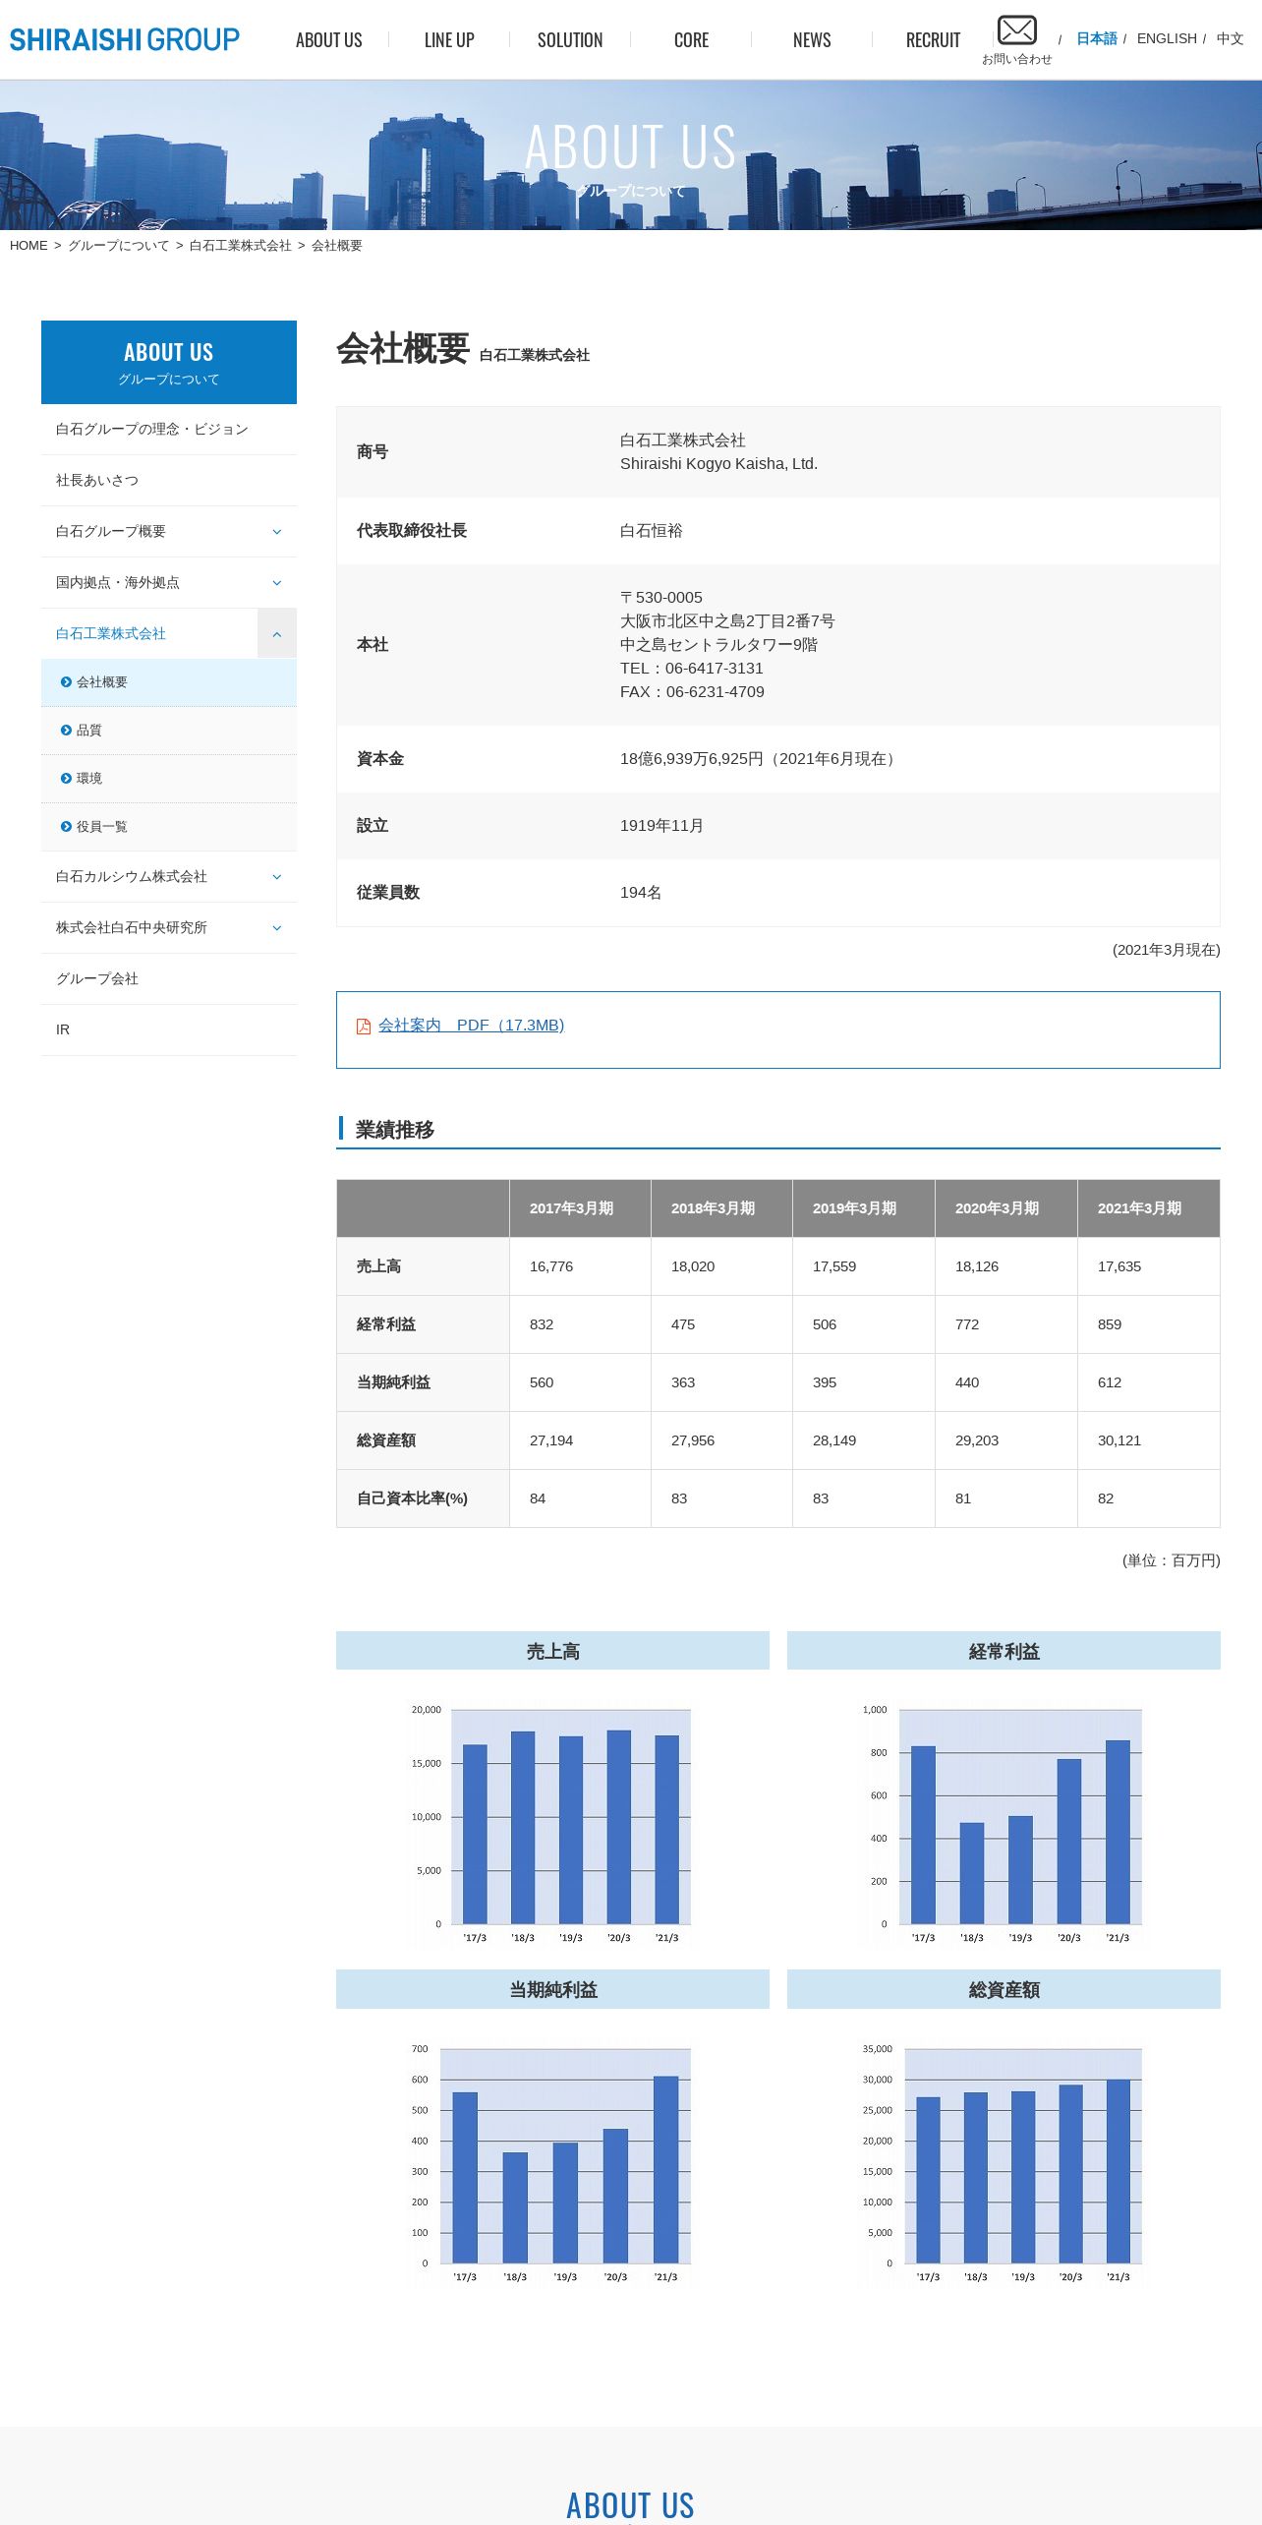Click the 会社概要 page title
The width and height of the screenshot is (1262, 2525).
(403, 348)
